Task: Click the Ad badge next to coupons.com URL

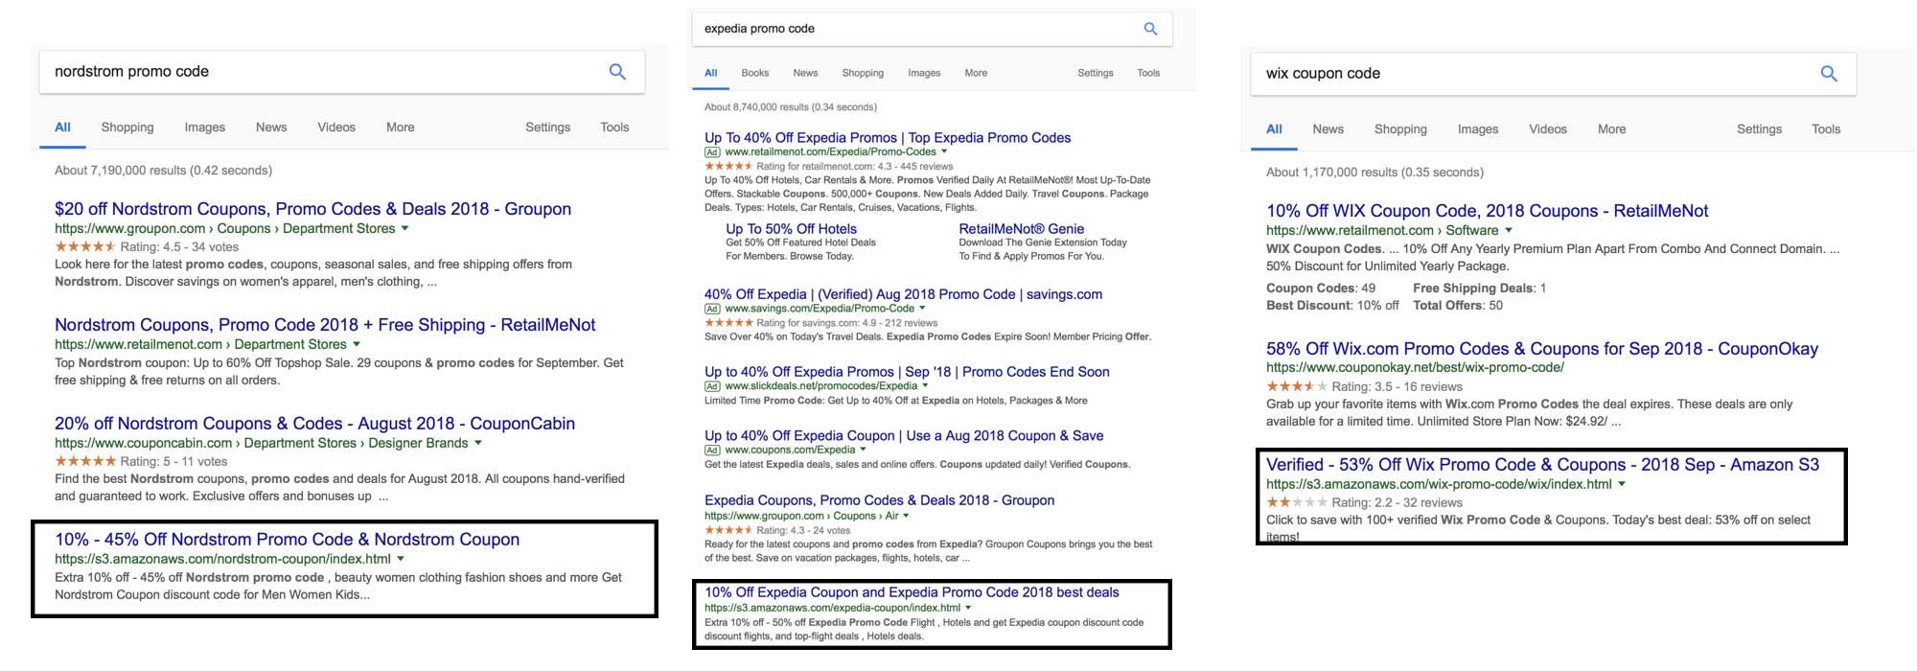Action: (712, 450)
